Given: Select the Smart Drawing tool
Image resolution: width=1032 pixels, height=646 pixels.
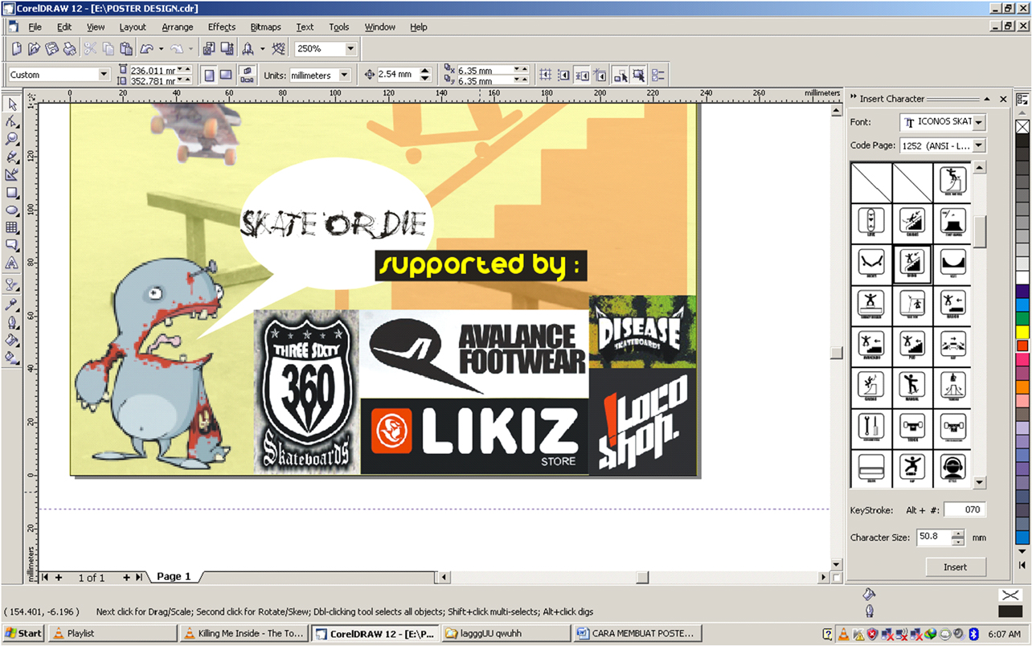Looking at the screenshot, I should pos(12,174).
